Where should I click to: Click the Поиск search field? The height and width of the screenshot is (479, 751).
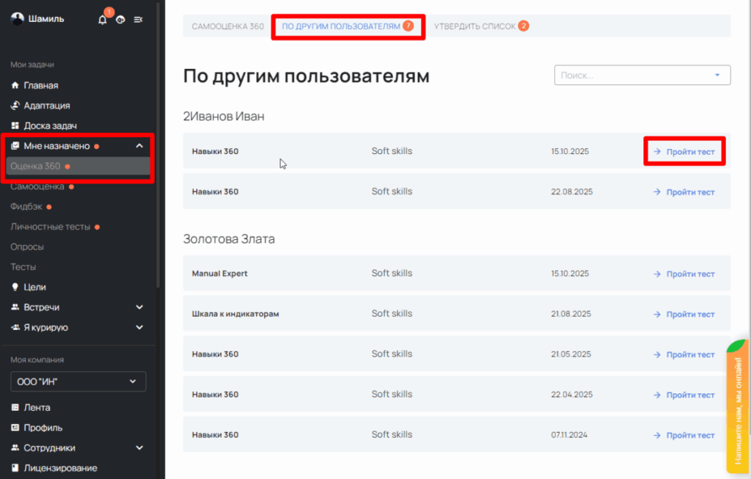coord(631,75)
